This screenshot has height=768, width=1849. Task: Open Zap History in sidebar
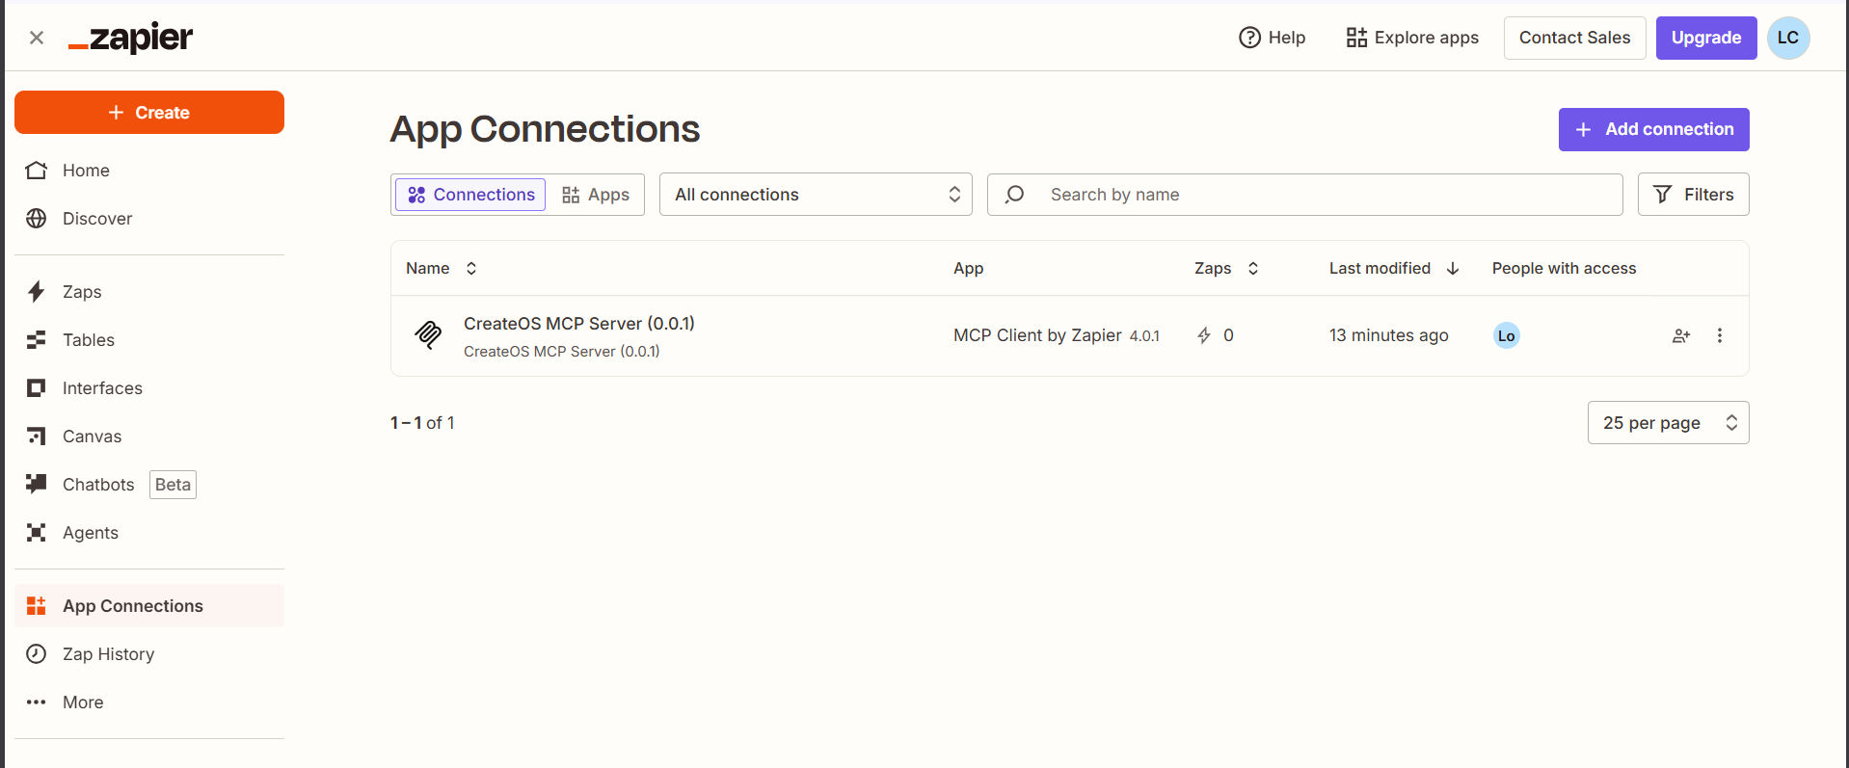(149, 654)
